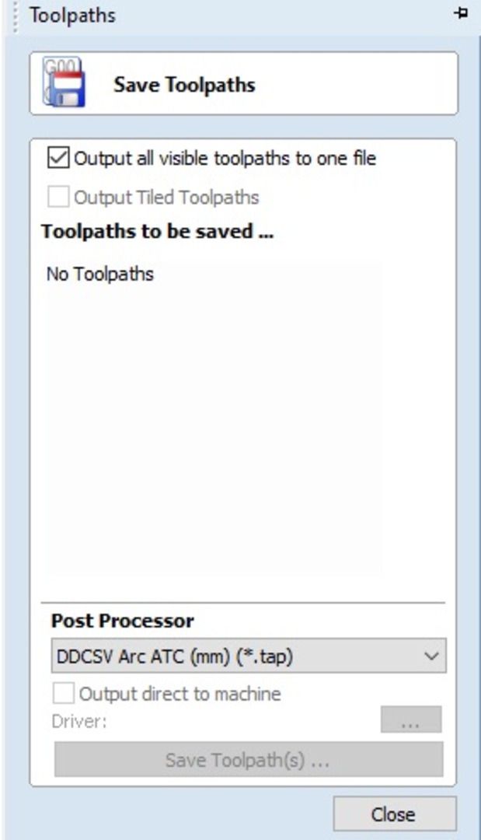Check the Output direct to machine box
Viewport: 481px width, 840px height.
[x=64, y=693]
